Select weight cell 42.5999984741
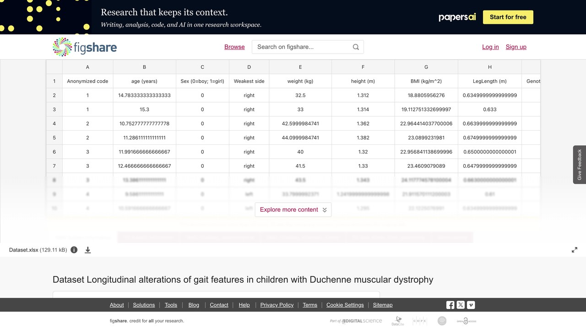Screen dimensions: 586x330 pos(300,124)
